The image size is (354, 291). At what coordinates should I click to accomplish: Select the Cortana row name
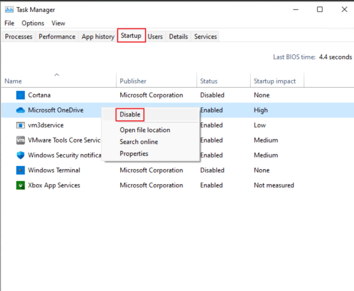click(39, 95)
